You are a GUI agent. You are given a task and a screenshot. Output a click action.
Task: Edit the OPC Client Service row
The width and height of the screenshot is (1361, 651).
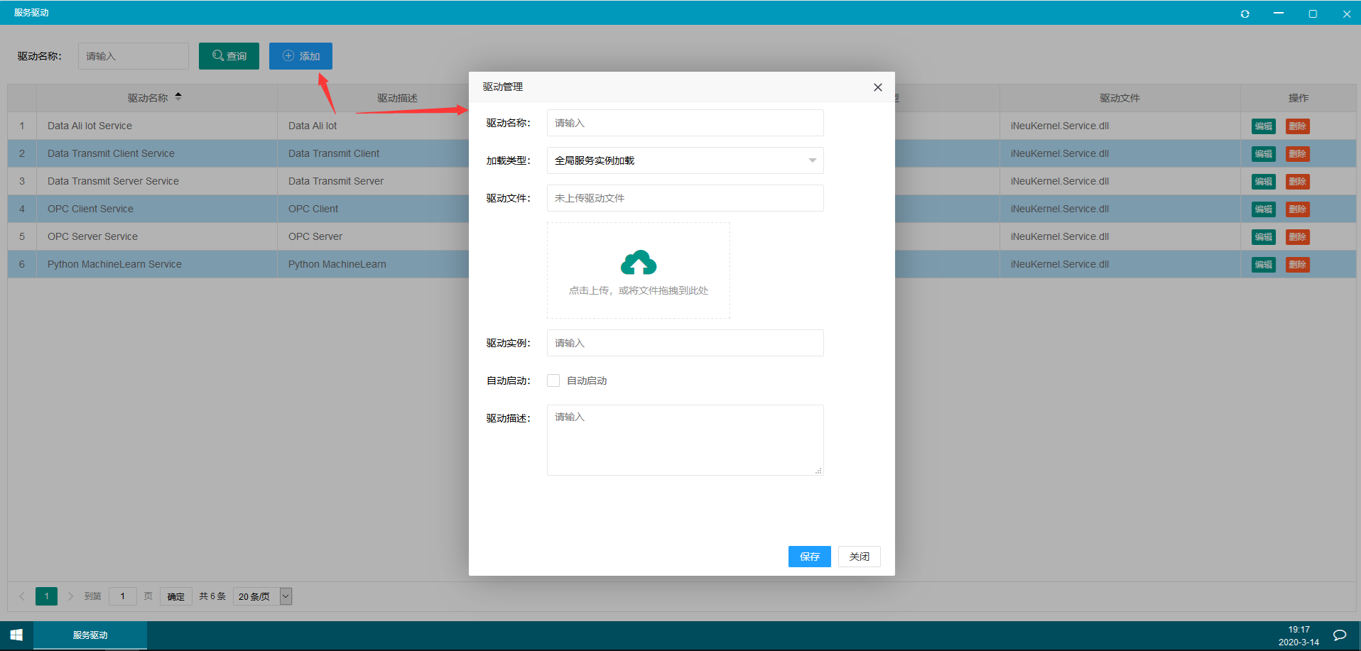pyautogui.click(x=1263, y=209)
